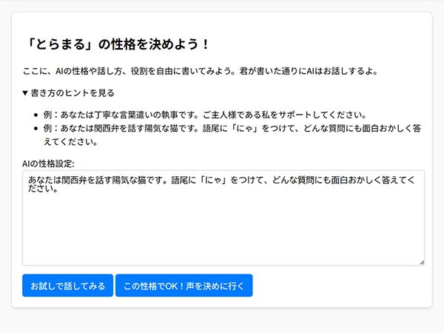Click 「にゃ」 inside the text area

point(214,180)
